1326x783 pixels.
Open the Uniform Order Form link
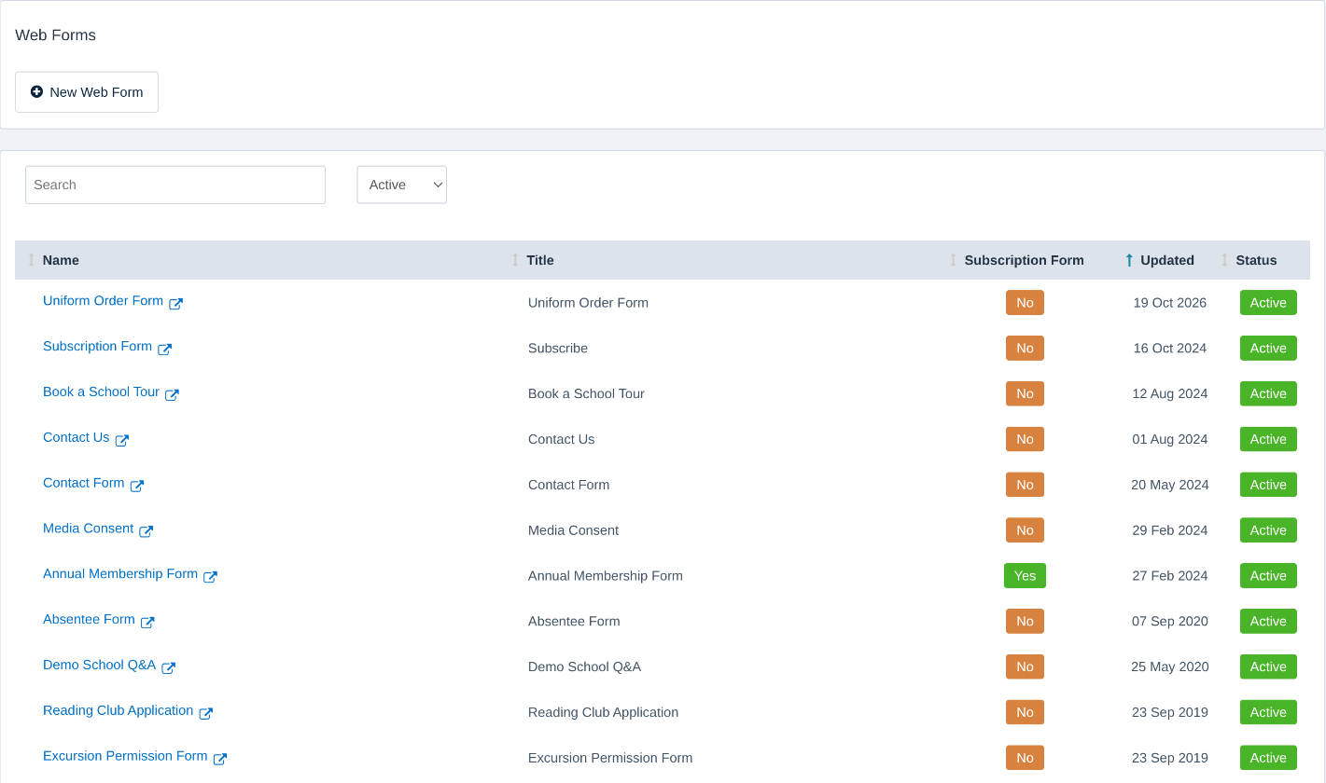103,301
